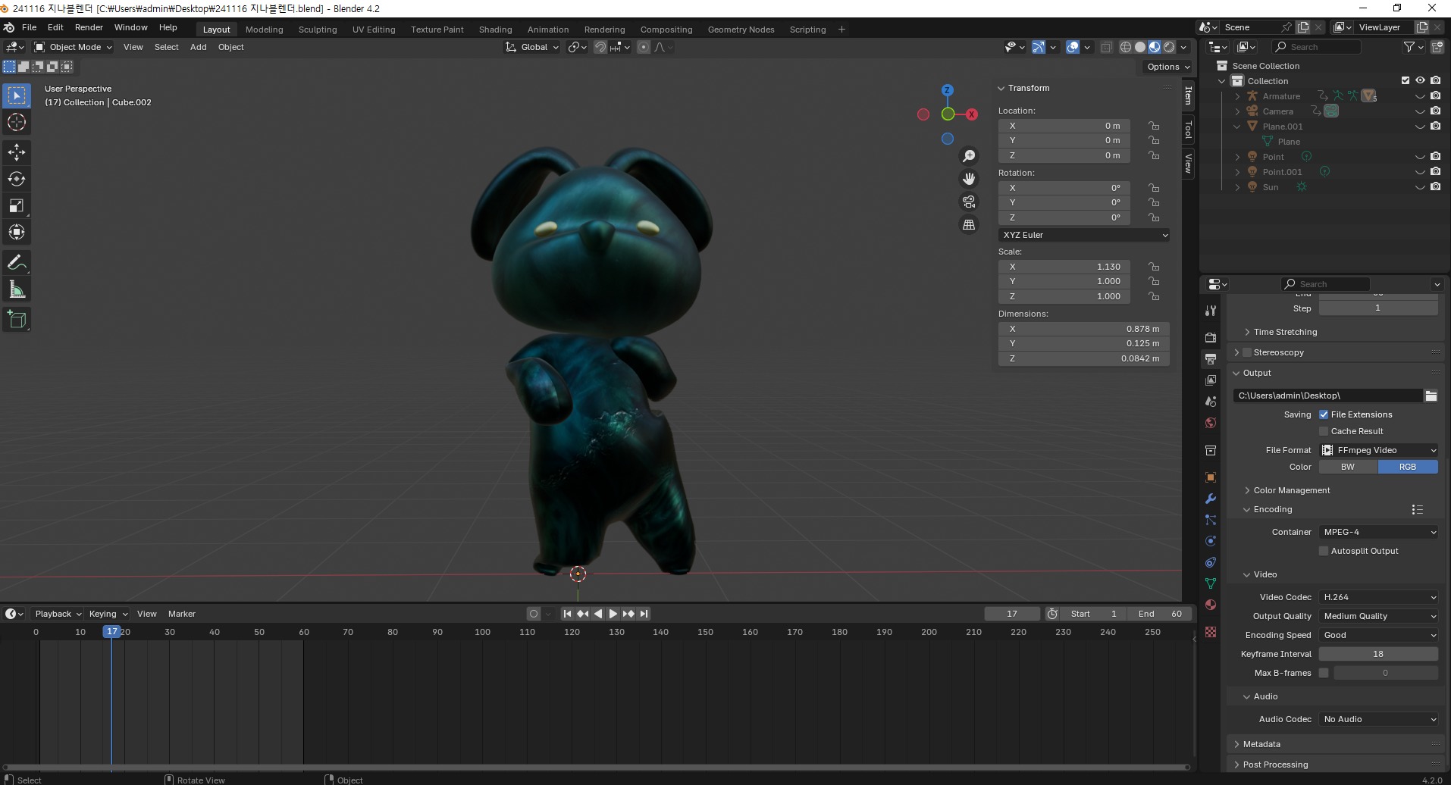Expand the Armature tree item
Viewport: 1451px width, 785px height.
coord(1237,96)
